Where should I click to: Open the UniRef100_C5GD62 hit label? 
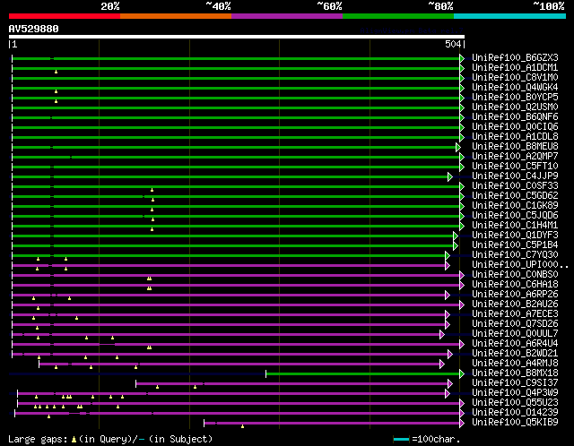point(515,196)
